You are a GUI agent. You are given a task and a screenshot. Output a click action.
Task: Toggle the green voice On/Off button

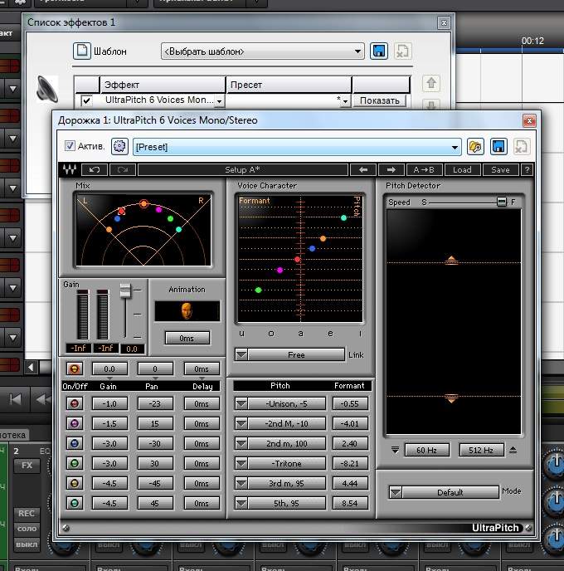click(74, 463)
